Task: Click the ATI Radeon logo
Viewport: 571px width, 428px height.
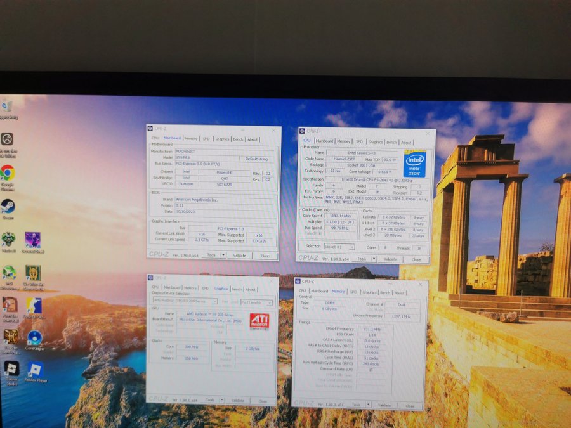Action: click(259, 320)
